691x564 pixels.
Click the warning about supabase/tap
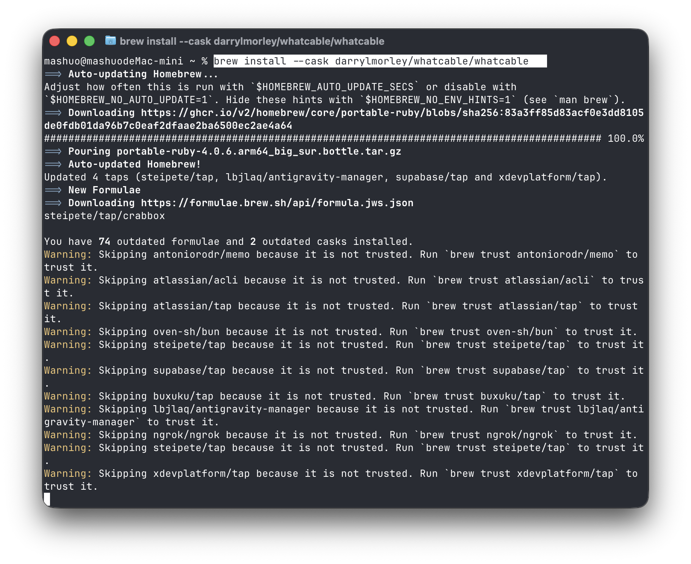(x=344, y=377)
